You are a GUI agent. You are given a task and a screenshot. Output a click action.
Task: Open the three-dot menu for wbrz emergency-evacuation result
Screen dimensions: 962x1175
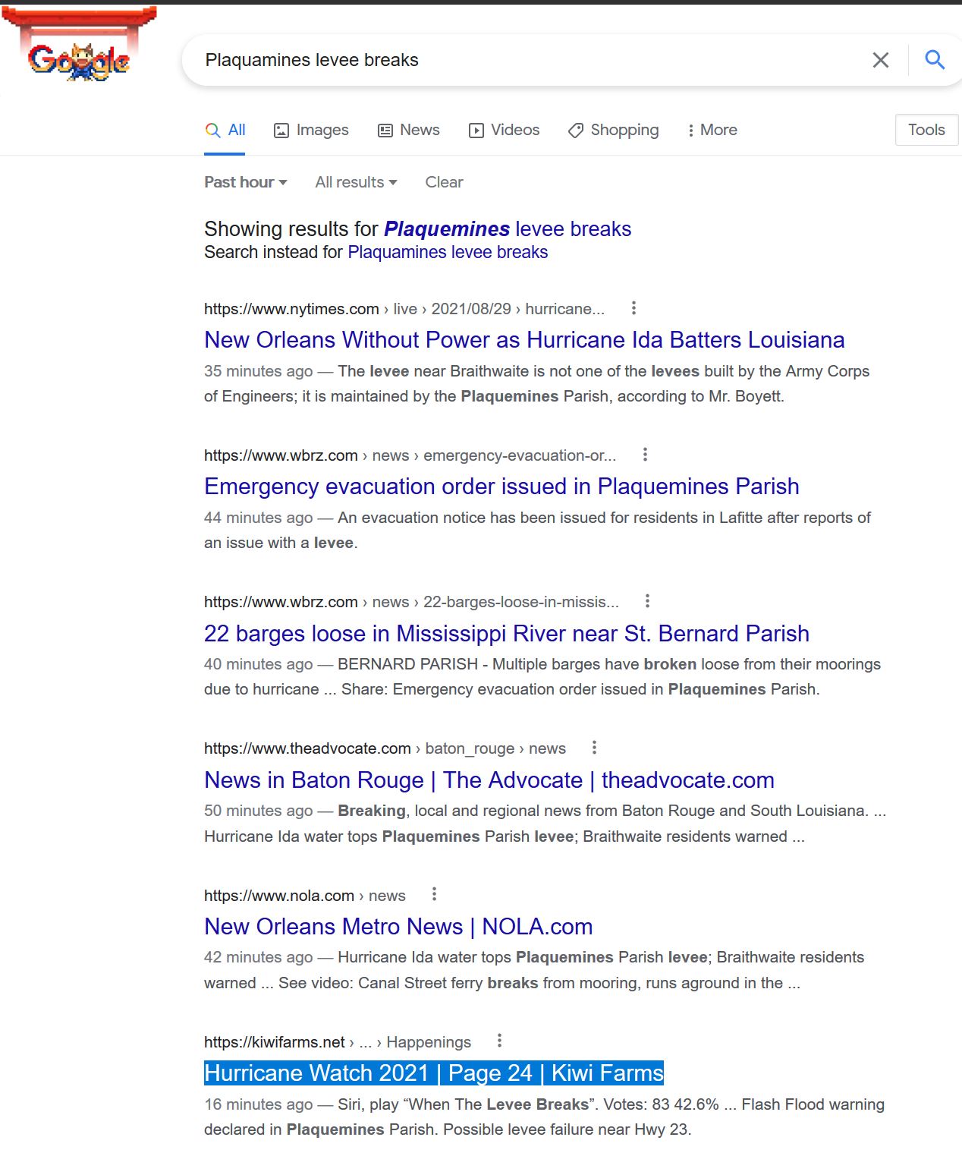pyautogui.click(x=645, y=455)
